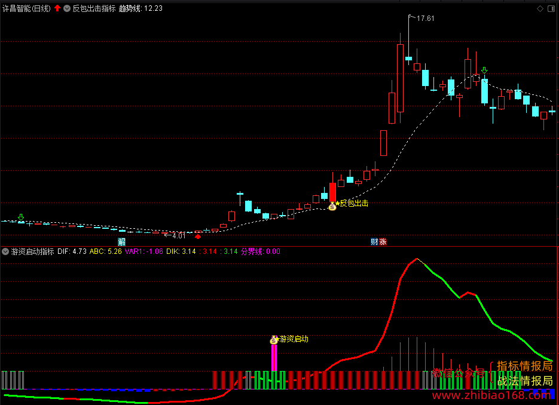The image size is (559, 405).
Task: Click the DIK: 3.14 readout
Action: (181, 251)
